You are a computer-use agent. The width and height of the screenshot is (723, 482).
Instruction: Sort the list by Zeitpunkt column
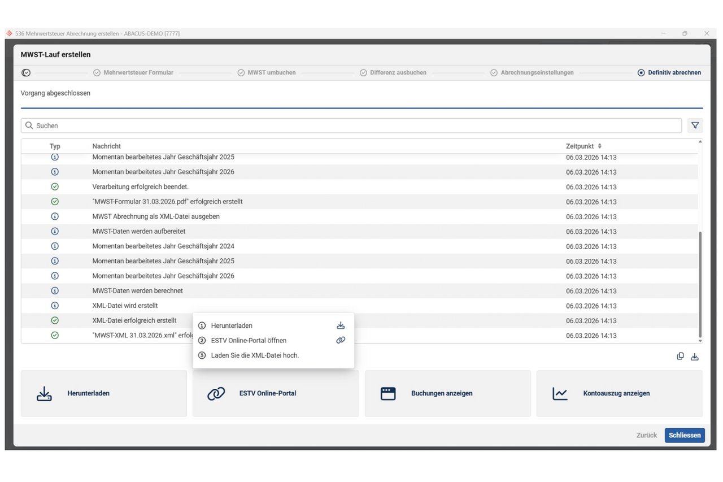[x=583, y=146]
